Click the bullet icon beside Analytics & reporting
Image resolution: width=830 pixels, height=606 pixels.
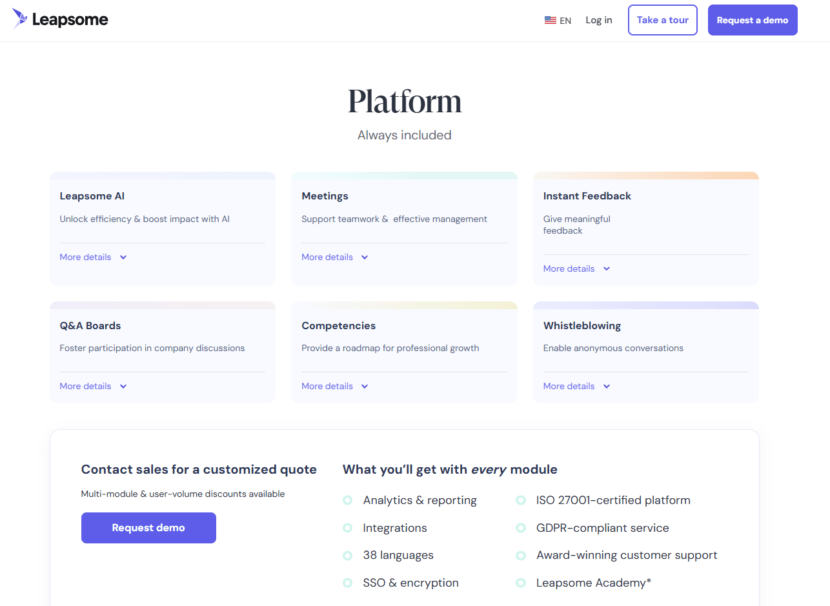pos(347,500)
